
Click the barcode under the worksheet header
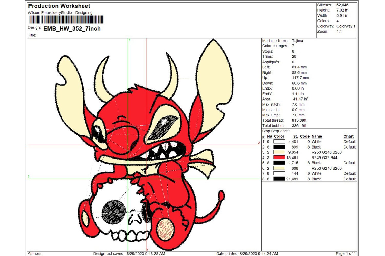[x=66, y=20]
